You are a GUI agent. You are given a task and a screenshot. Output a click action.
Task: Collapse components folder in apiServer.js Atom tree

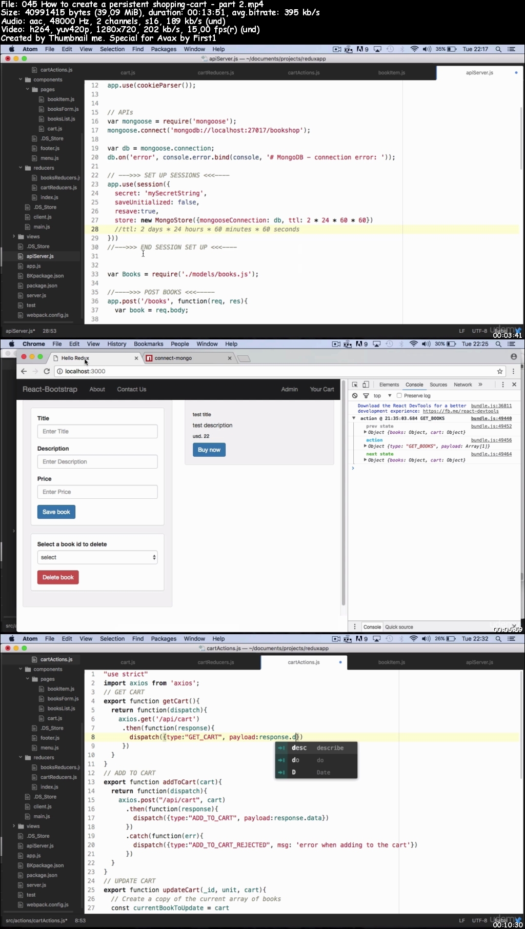coord(21,79)
